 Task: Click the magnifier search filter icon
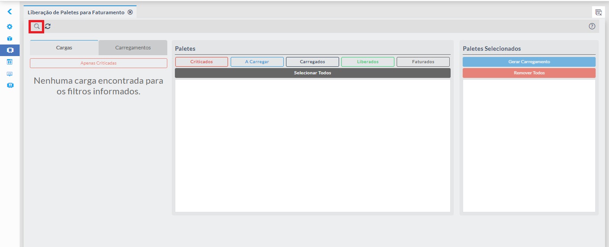coord(37,26)
